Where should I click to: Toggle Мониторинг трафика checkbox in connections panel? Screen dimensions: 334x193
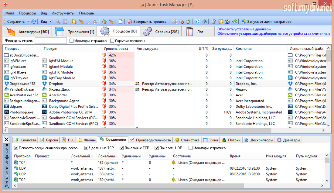(191, 148)
